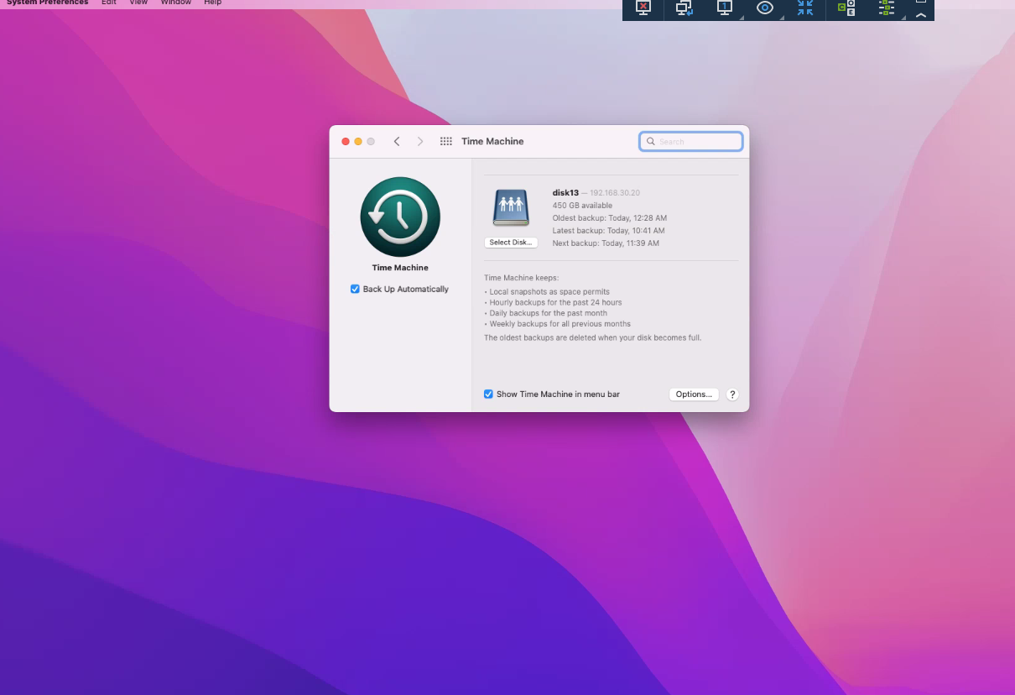Click the disk13 name text
The width and height of the screenshot is (1015, 695).
click(x=565, y=193)
